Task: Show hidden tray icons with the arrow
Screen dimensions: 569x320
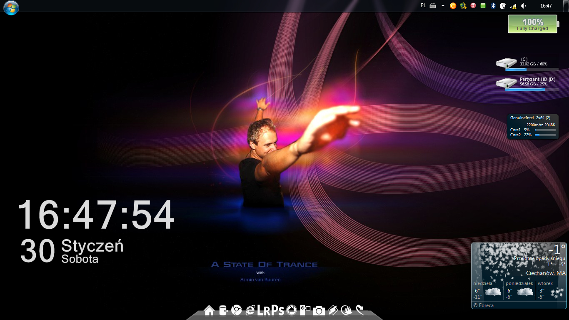Action: [x=443, y=6]
